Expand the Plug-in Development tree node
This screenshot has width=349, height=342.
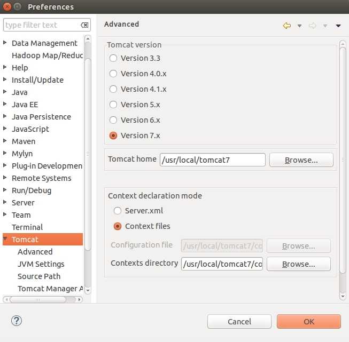point(5,165)
